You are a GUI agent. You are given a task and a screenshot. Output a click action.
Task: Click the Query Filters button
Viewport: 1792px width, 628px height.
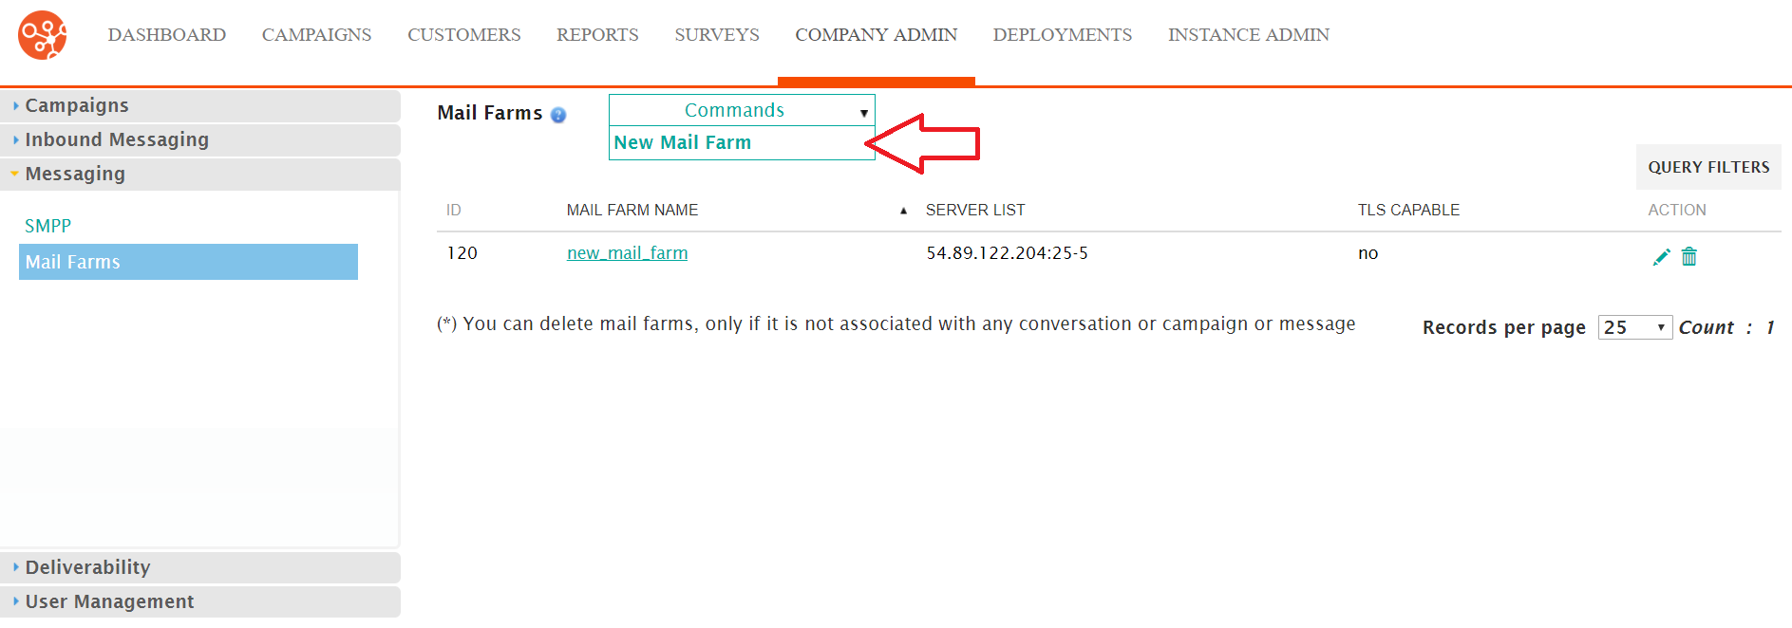click(x=1708, y=167)
